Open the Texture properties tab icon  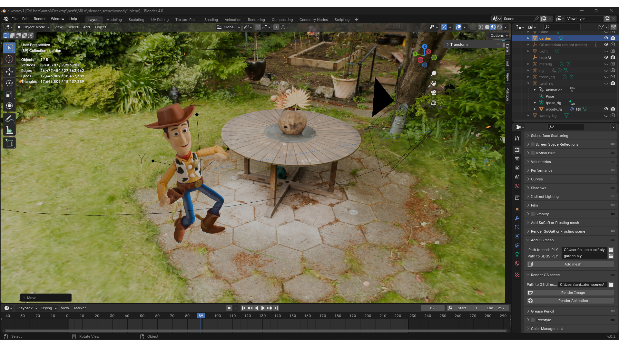[x=517, y=275]
